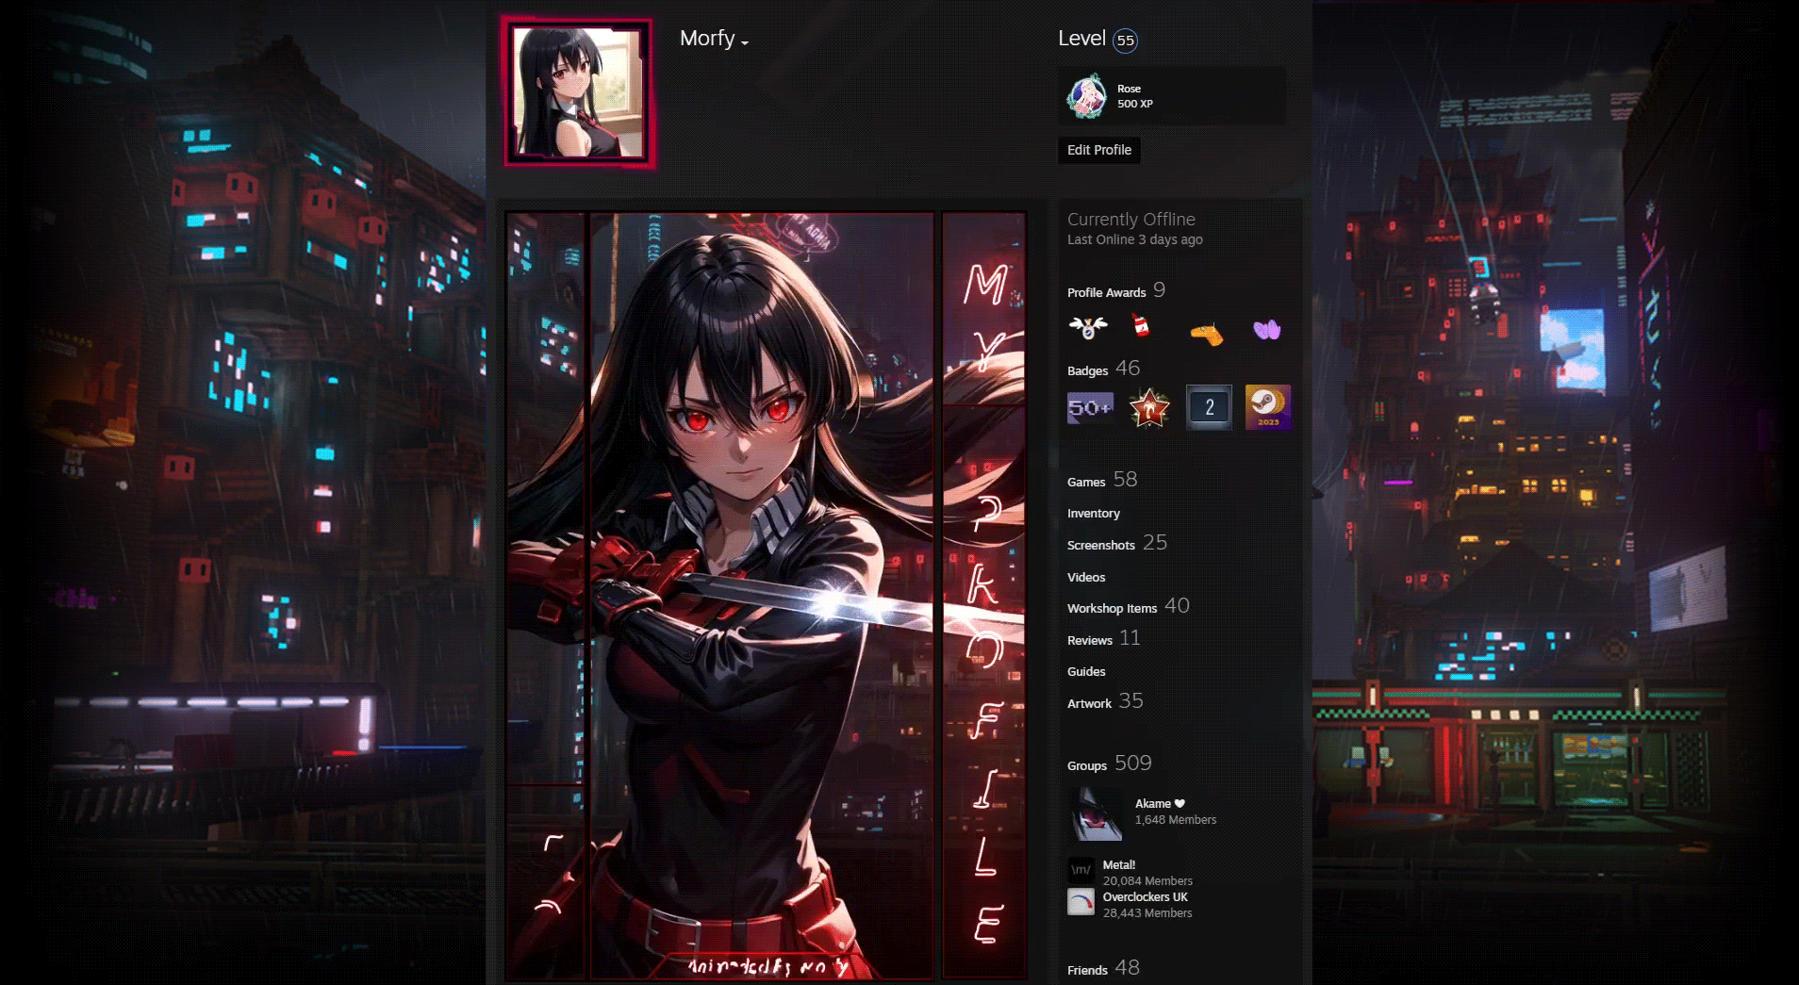Click the Metal! group avatar
Image resolution: width=1799 pixels, height=985 pixels.
pos(1081,871)
